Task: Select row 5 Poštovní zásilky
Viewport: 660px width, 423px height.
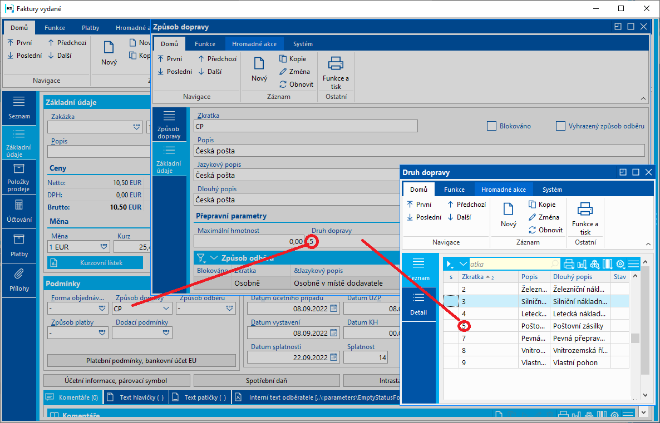Action: pyautogui.click(x=536, y=326)
